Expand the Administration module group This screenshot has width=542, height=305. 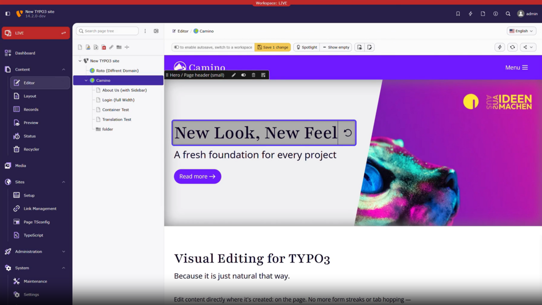(64, 252)
